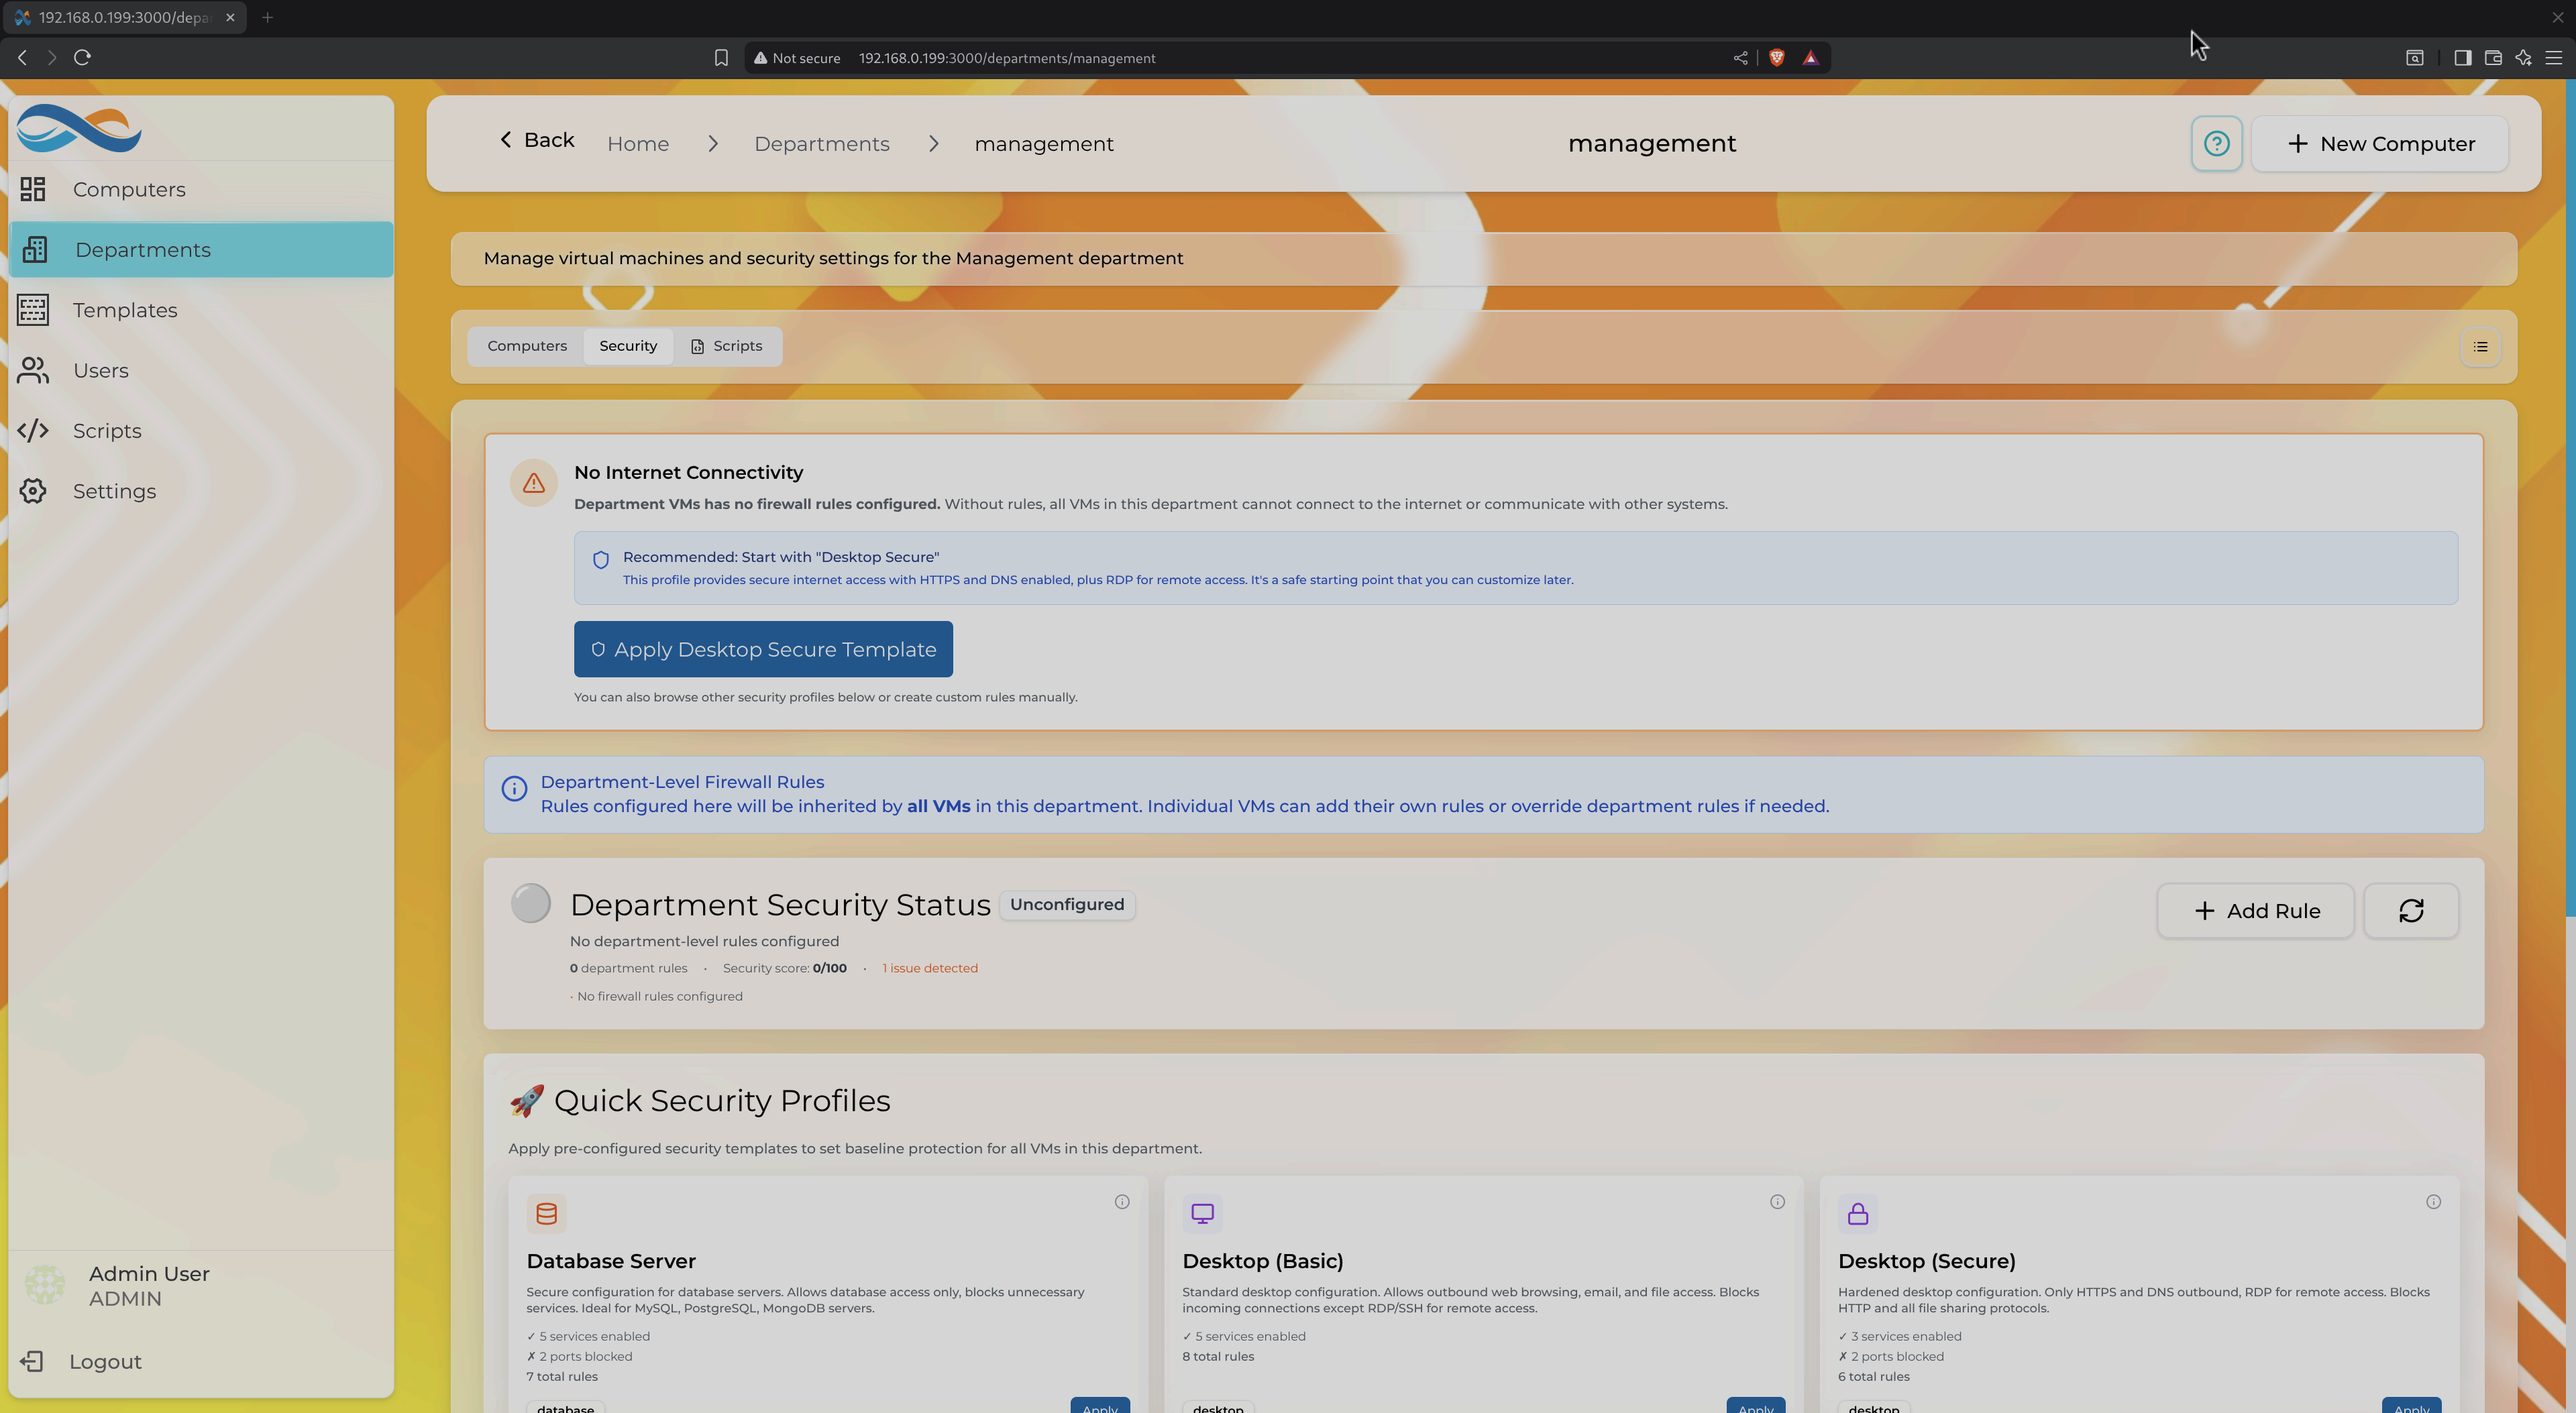This screenshot has width=2576, height=1413.
Task: Click Database Server profile info icon
Action: pos(1122,1202)
